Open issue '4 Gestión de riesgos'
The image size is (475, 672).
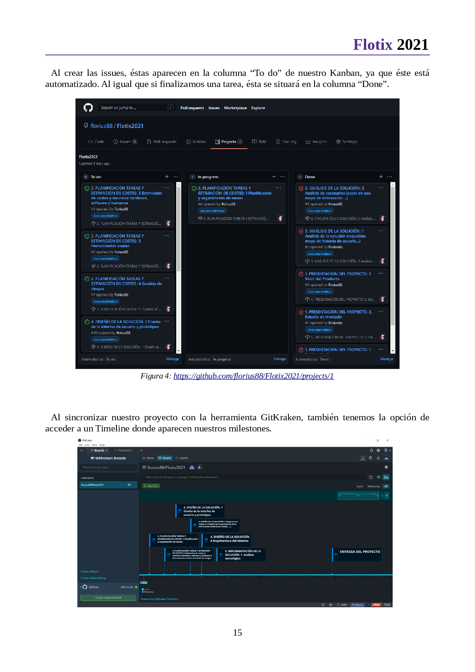click(126, 284)
